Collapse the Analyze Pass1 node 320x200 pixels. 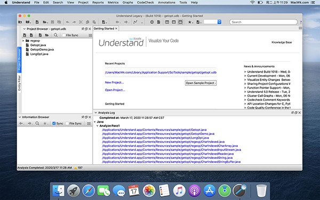point(98,126)
